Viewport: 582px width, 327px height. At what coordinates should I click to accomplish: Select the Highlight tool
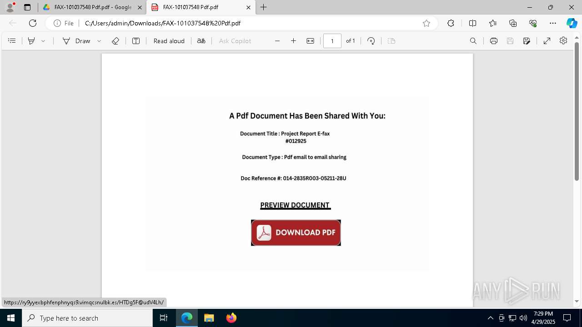pos(31,41)
